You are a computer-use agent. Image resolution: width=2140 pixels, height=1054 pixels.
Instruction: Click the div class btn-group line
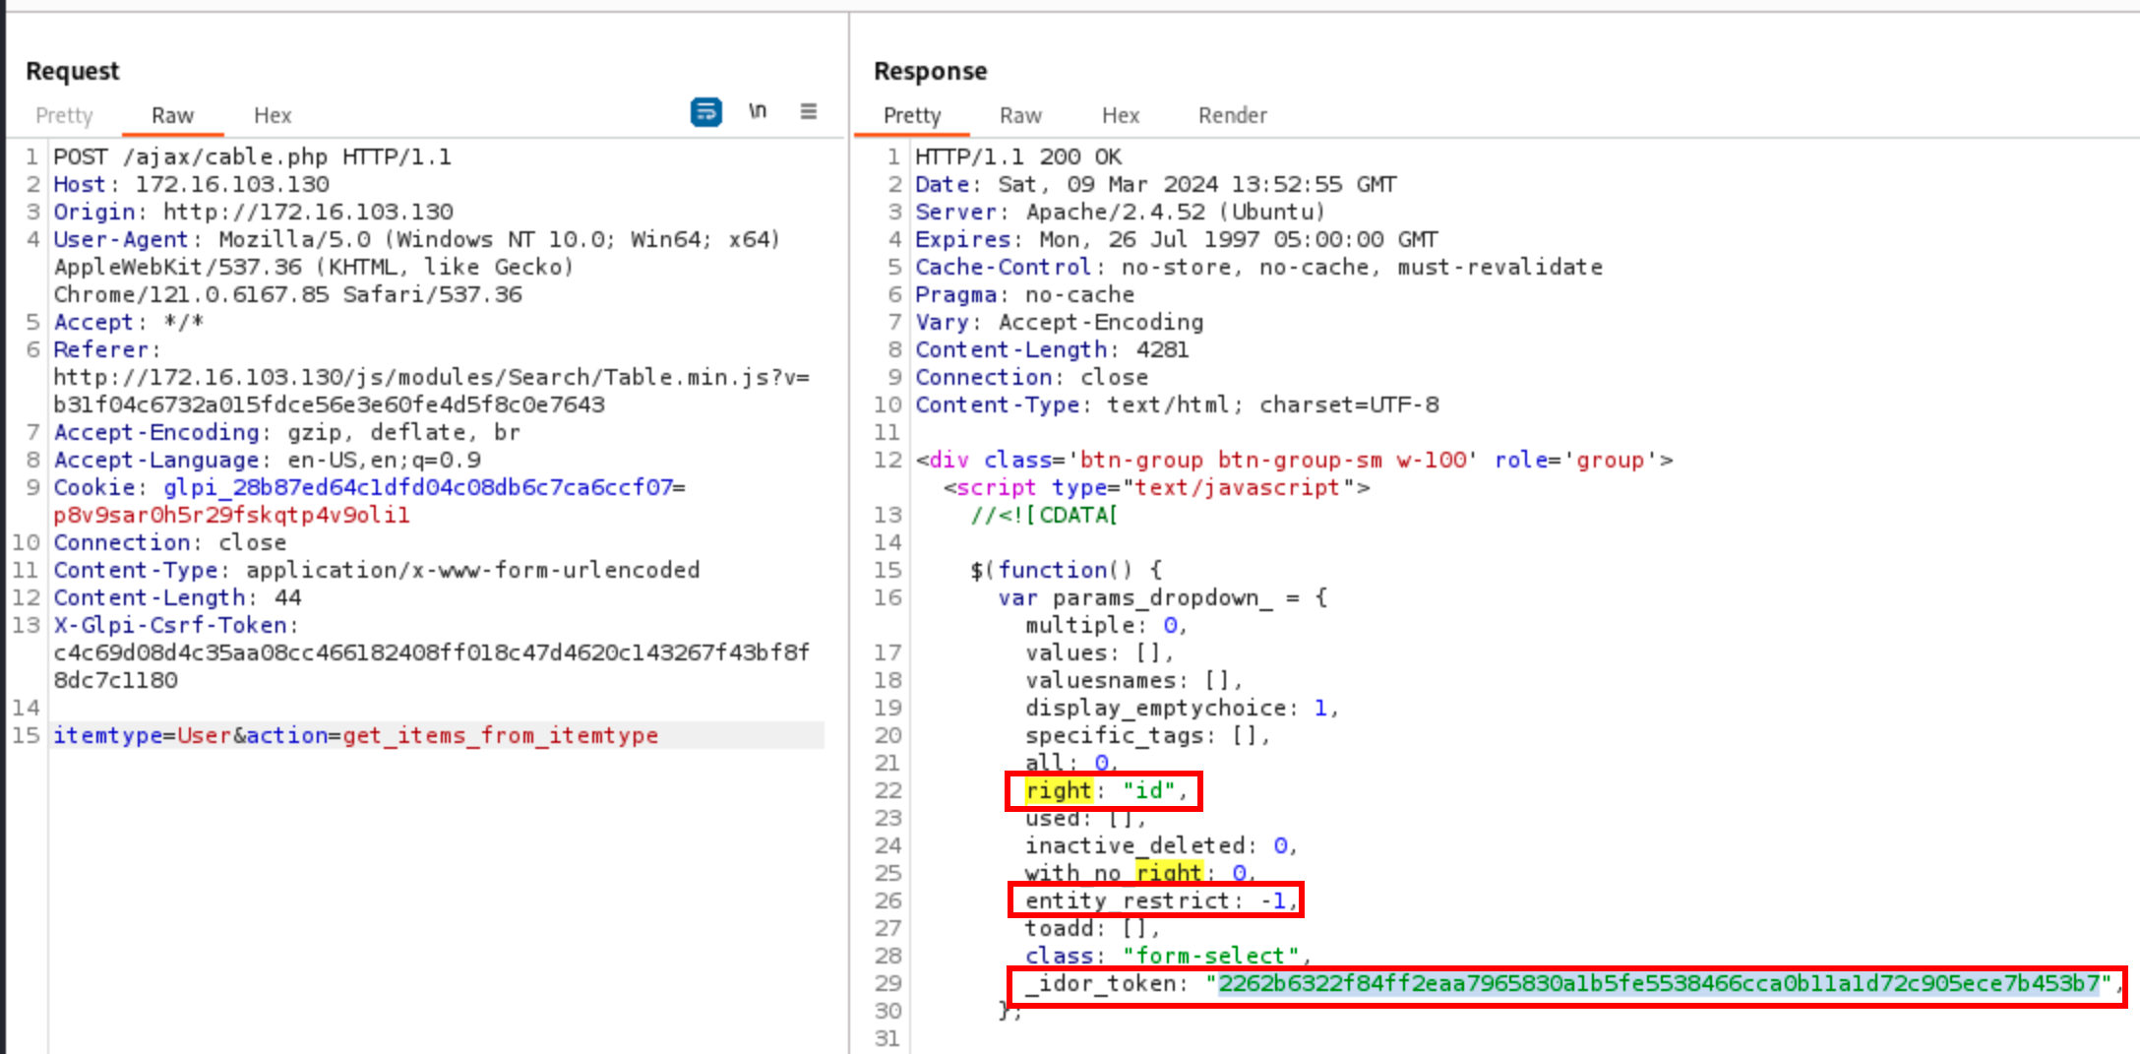(1294, 460)
